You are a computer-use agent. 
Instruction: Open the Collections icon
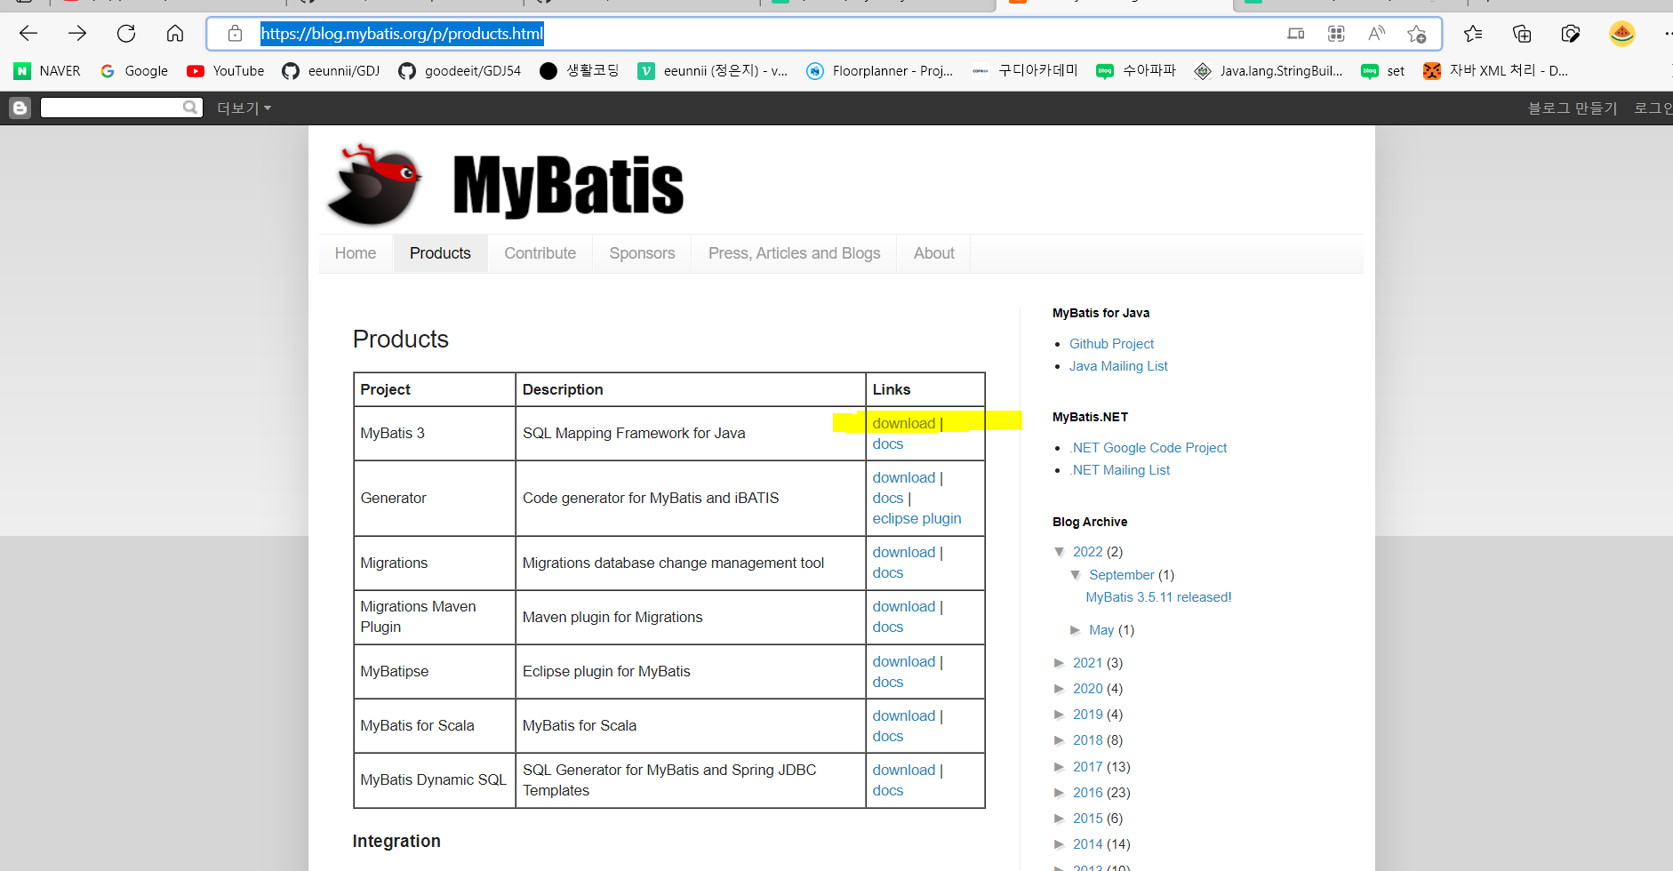coord(1521,33)
